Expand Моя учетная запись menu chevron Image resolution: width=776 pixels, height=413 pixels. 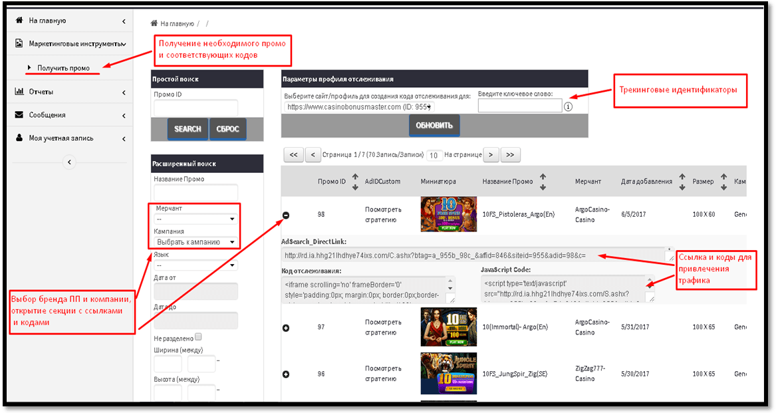(x=124, y=139)
